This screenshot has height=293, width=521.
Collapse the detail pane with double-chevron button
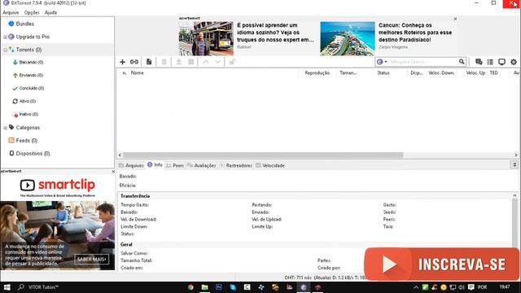tap(514, 164)
